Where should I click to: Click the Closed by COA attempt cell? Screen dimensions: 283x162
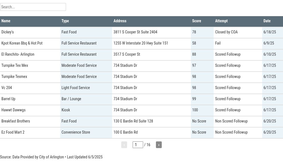click(226, 32)
